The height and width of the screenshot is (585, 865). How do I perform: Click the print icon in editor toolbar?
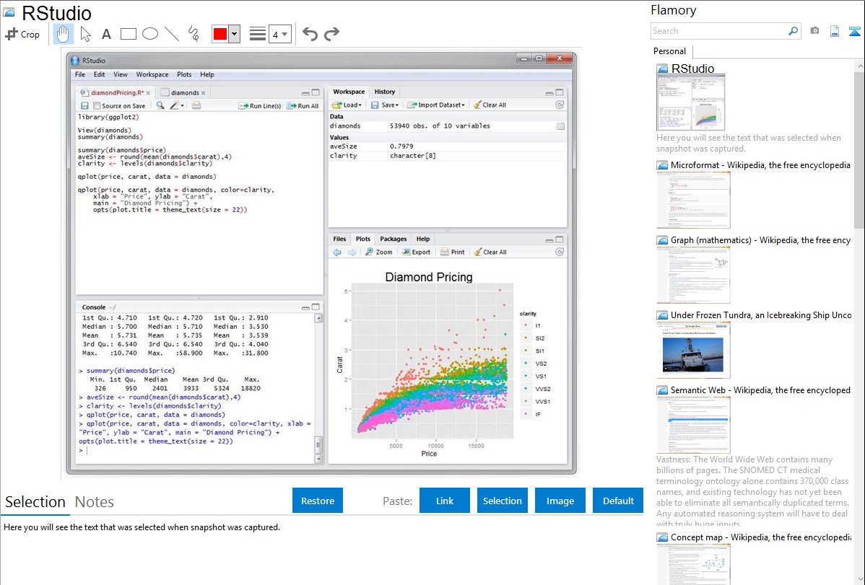[196, 105]
